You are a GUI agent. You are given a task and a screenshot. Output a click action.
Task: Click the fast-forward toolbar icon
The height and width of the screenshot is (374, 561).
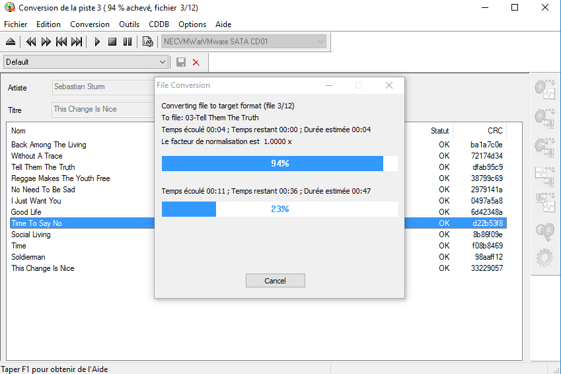pyautogui.click(x=46, y=42)
